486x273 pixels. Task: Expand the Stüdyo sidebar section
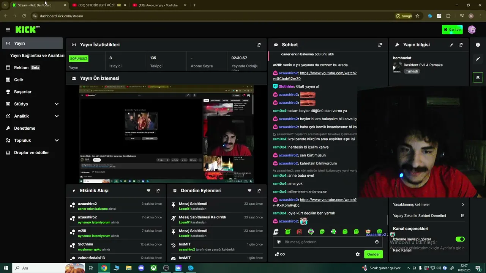[x=57, y=104]
